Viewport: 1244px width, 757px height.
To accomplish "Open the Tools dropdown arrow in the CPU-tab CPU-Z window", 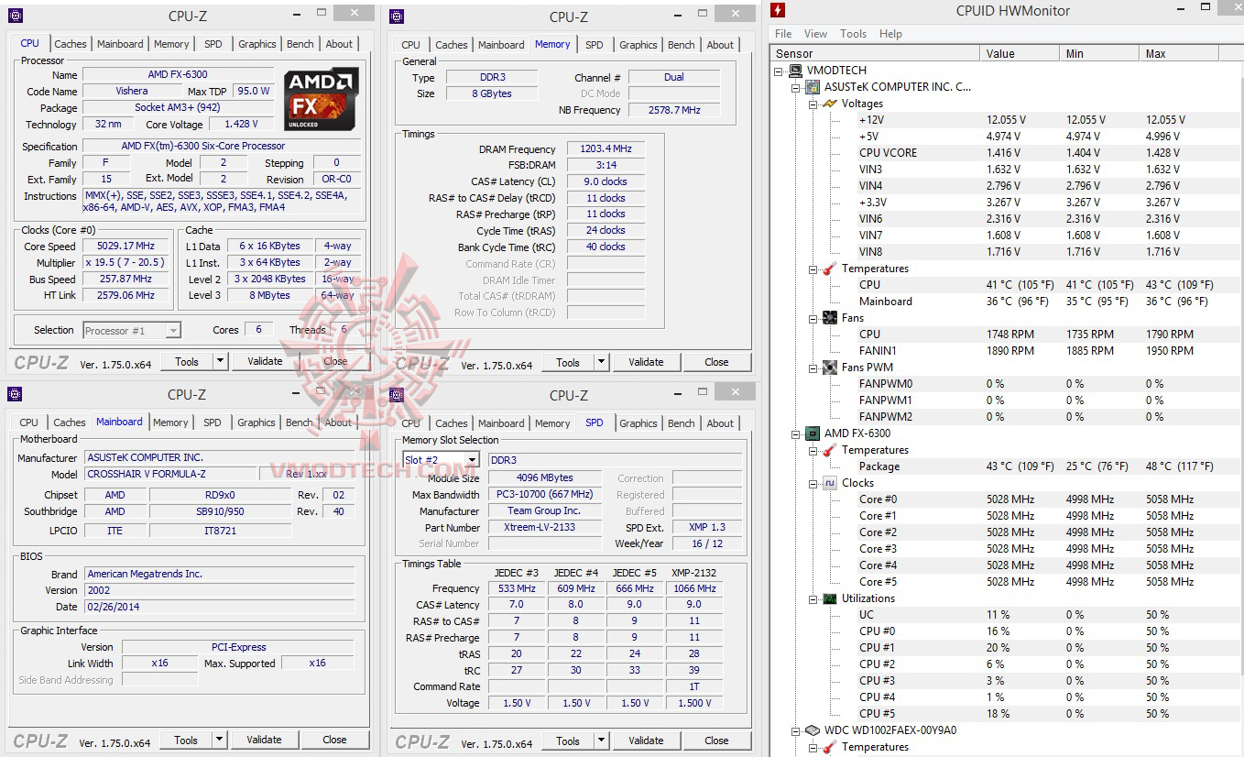I will click(220, 361).
